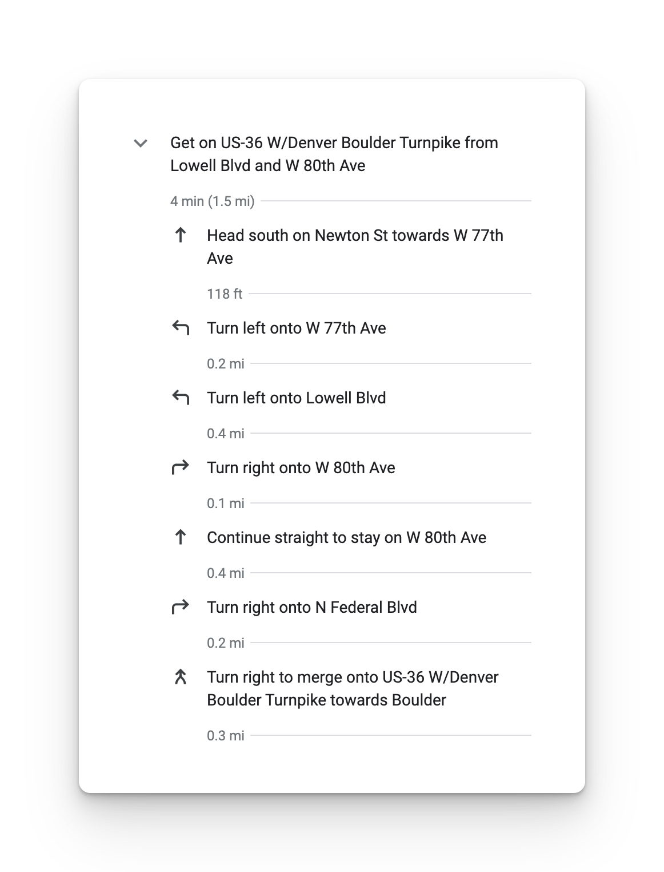Select the left-turn arrow icon for W 77th Ave
This screenshot has height=872, width=664.
tap(181, 328)
